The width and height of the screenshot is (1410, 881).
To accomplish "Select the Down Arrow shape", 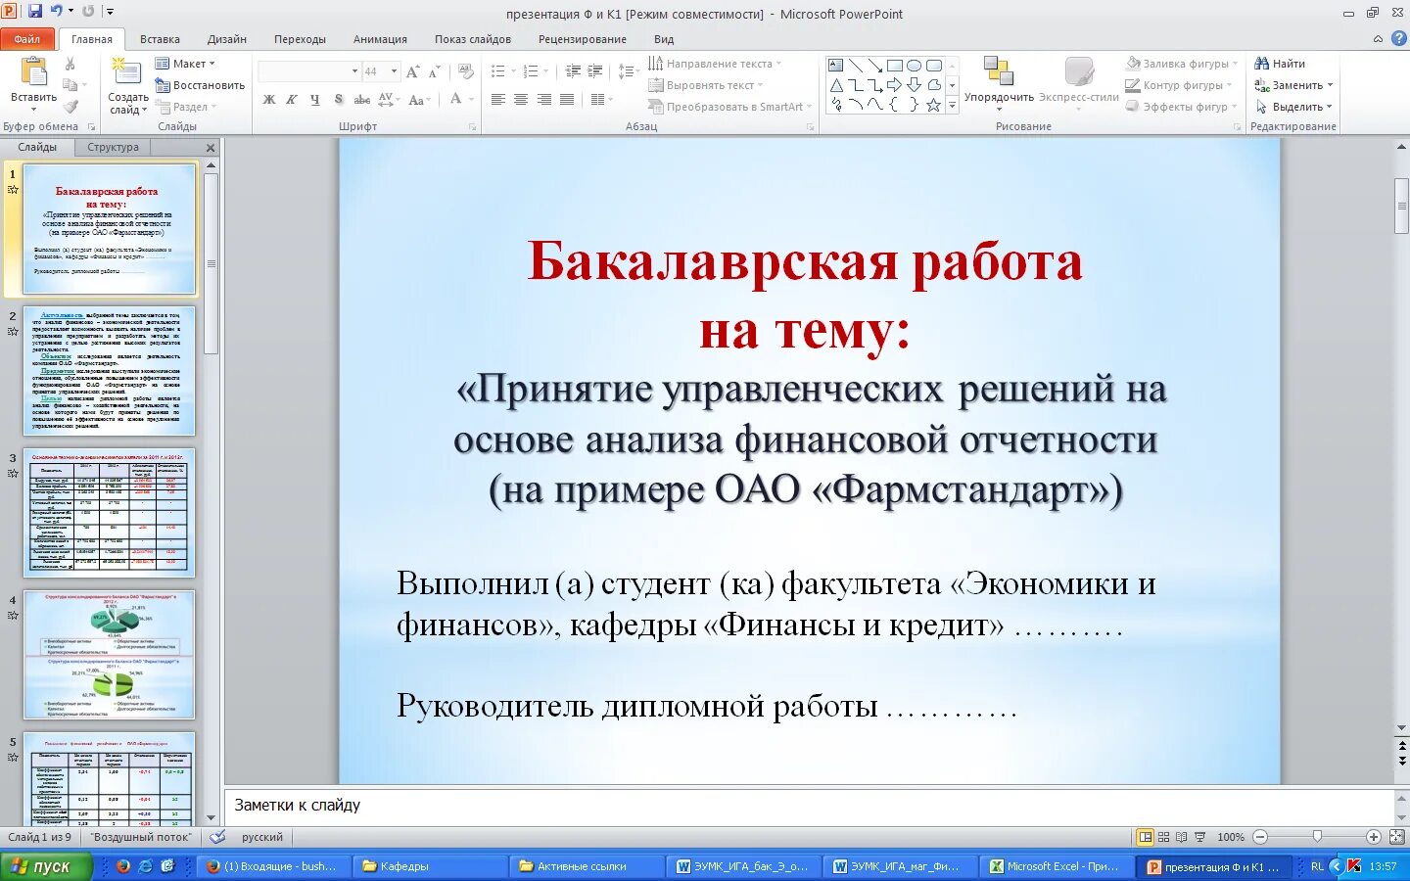I will pyautogui.click(x=914, y=85).
